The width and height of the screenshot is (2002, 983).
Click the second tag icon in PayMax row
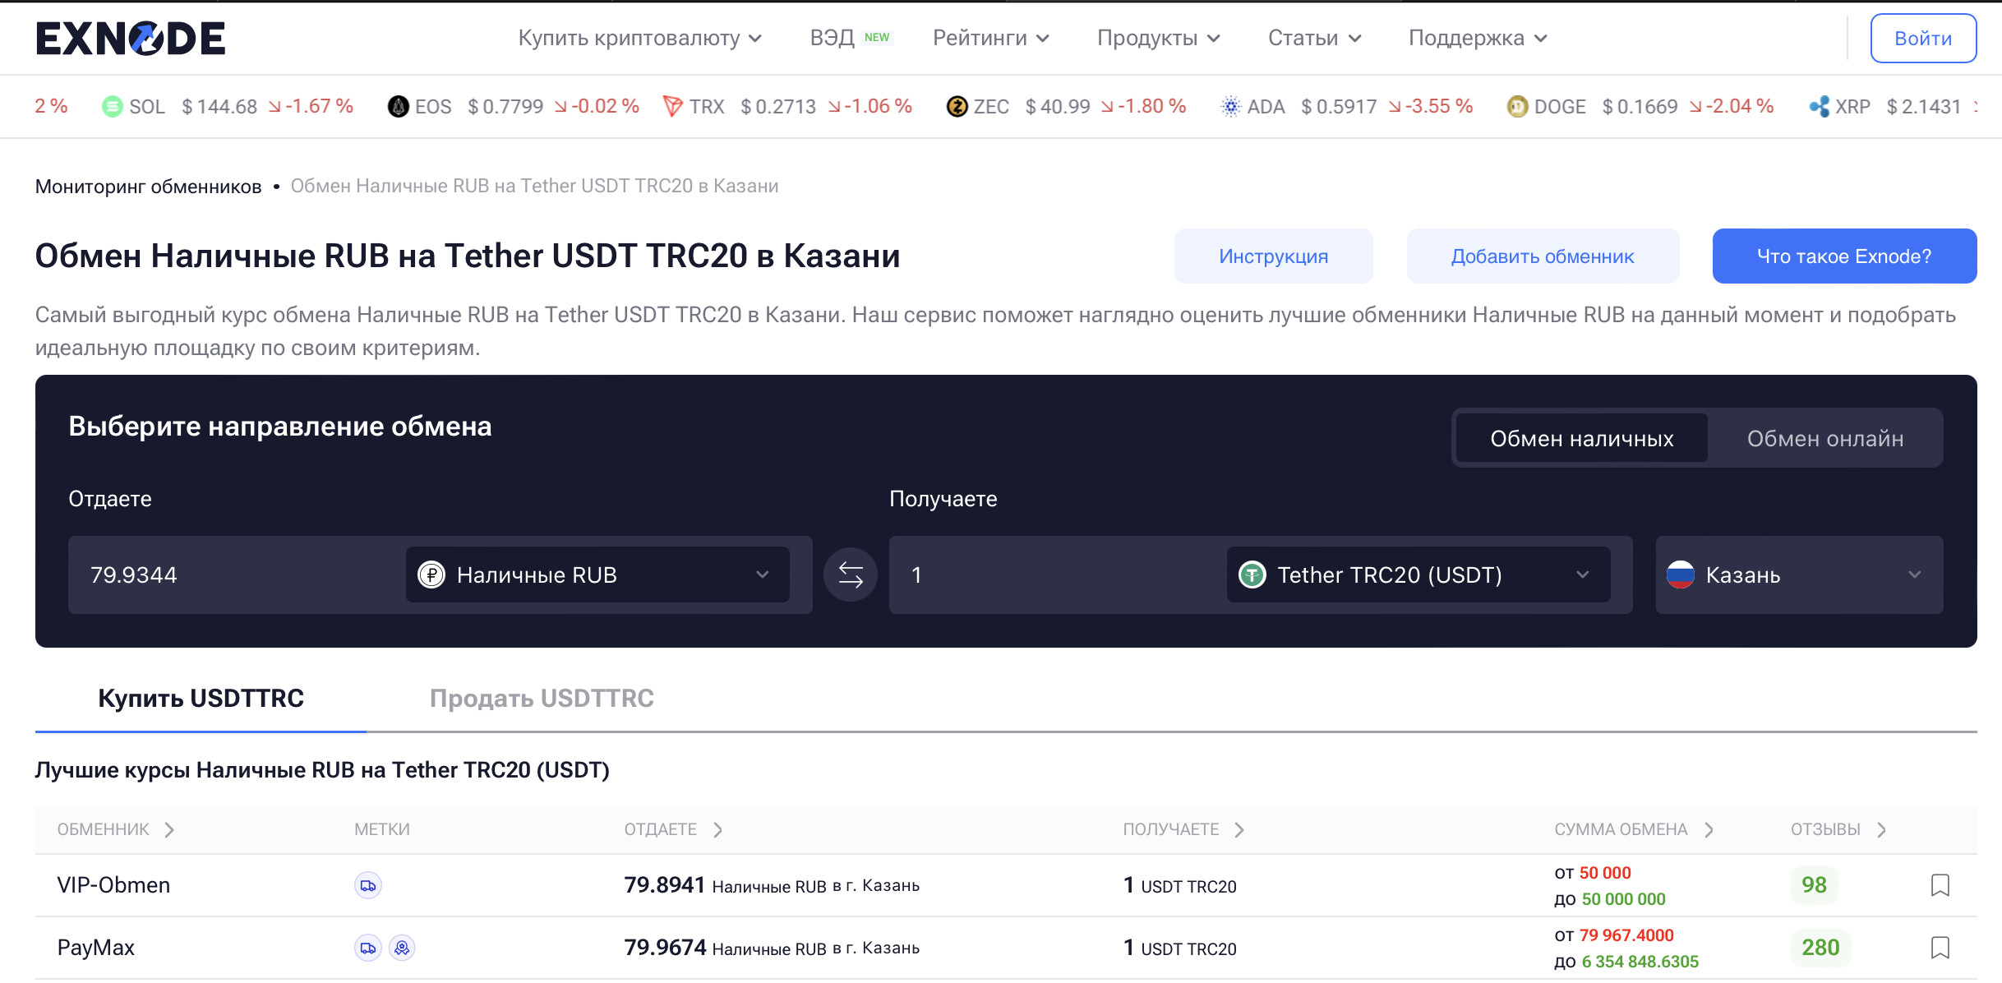click(402, 948)
